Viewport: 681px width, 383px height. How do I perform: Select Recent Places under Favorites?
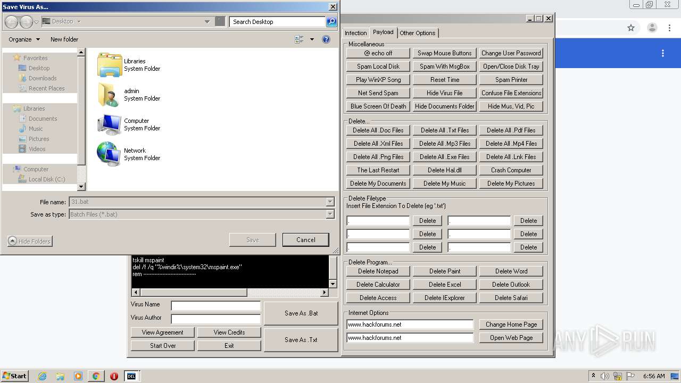tap(46, 88)
